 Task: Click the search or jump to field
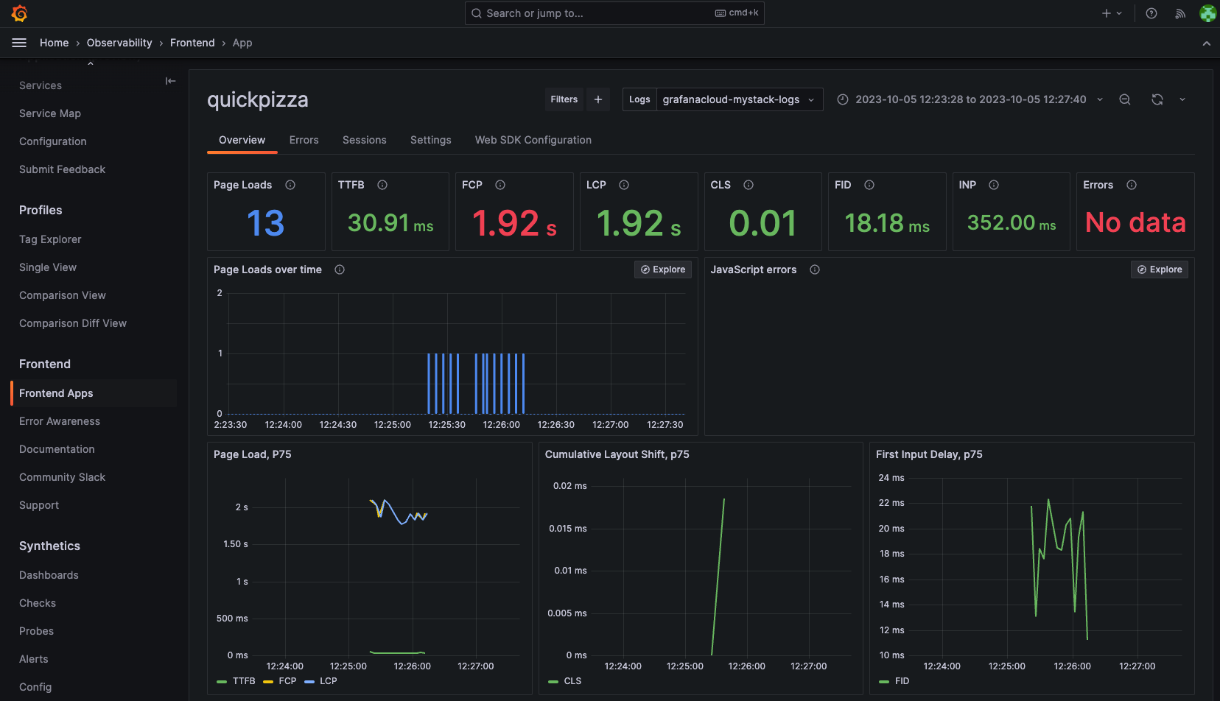pyautogui.click(x=614, y=13)
